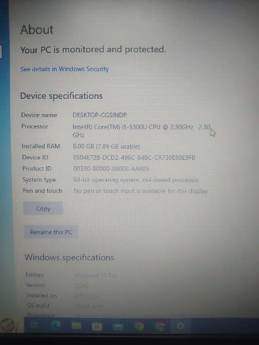Open the Start menu orb on taskbar
Image resolution: width=259 pixels, height=345 pixels.
pyautogui.click(x=8, y=325)
